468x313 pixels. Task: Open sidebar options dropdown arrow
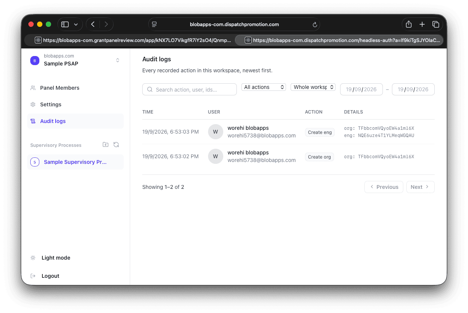pyautogui.click(x=76, y=24)
